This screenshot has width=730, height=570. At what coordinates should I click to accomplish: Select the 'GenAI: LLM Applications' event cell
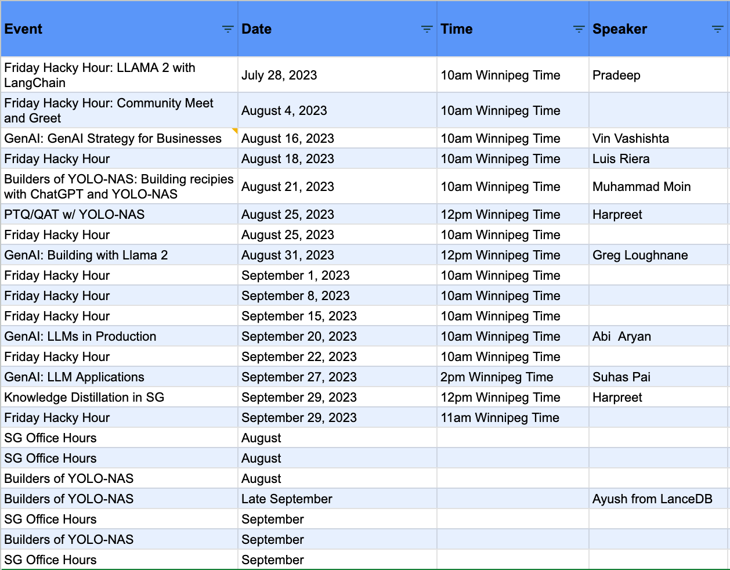click(120, 377)
